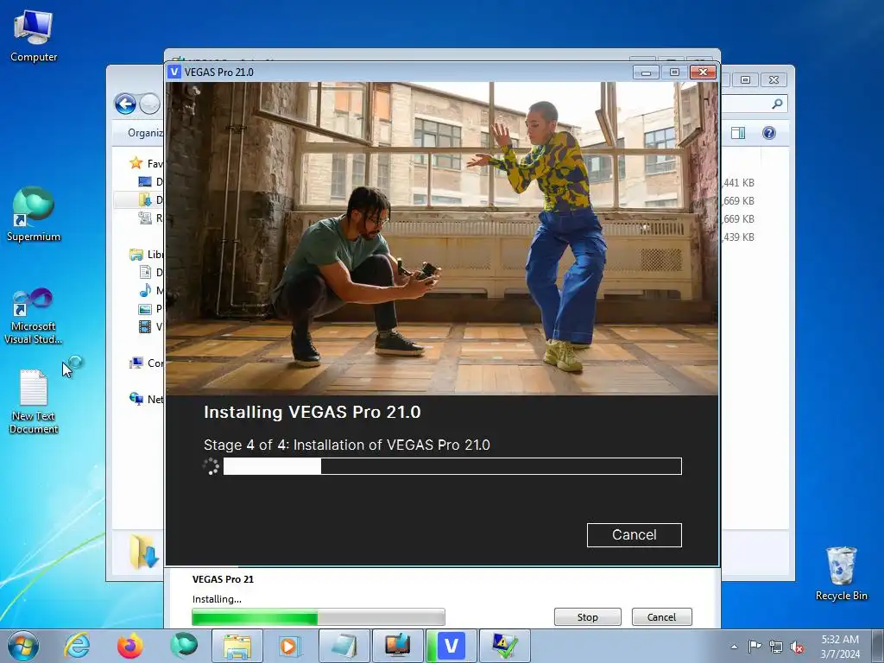Click the muted volume icon in tray
The height and width of the screenshot is (663, 884).
797,647
